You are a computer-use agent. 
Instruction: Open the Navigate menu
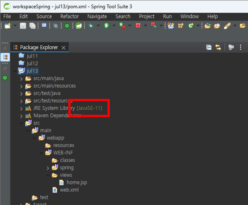tap(97, 16)
